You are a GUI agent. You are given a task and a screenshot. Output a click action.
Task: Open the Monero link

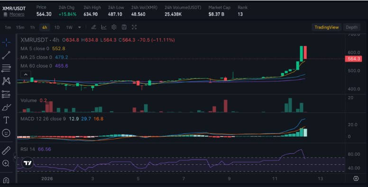click(17, 14)
